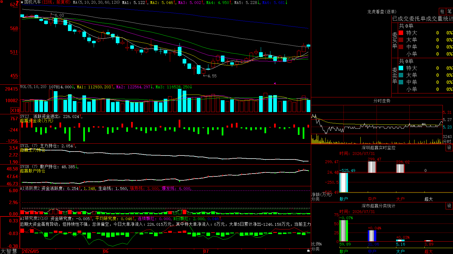Click the star icon before 国机汽车

(22, 2)
